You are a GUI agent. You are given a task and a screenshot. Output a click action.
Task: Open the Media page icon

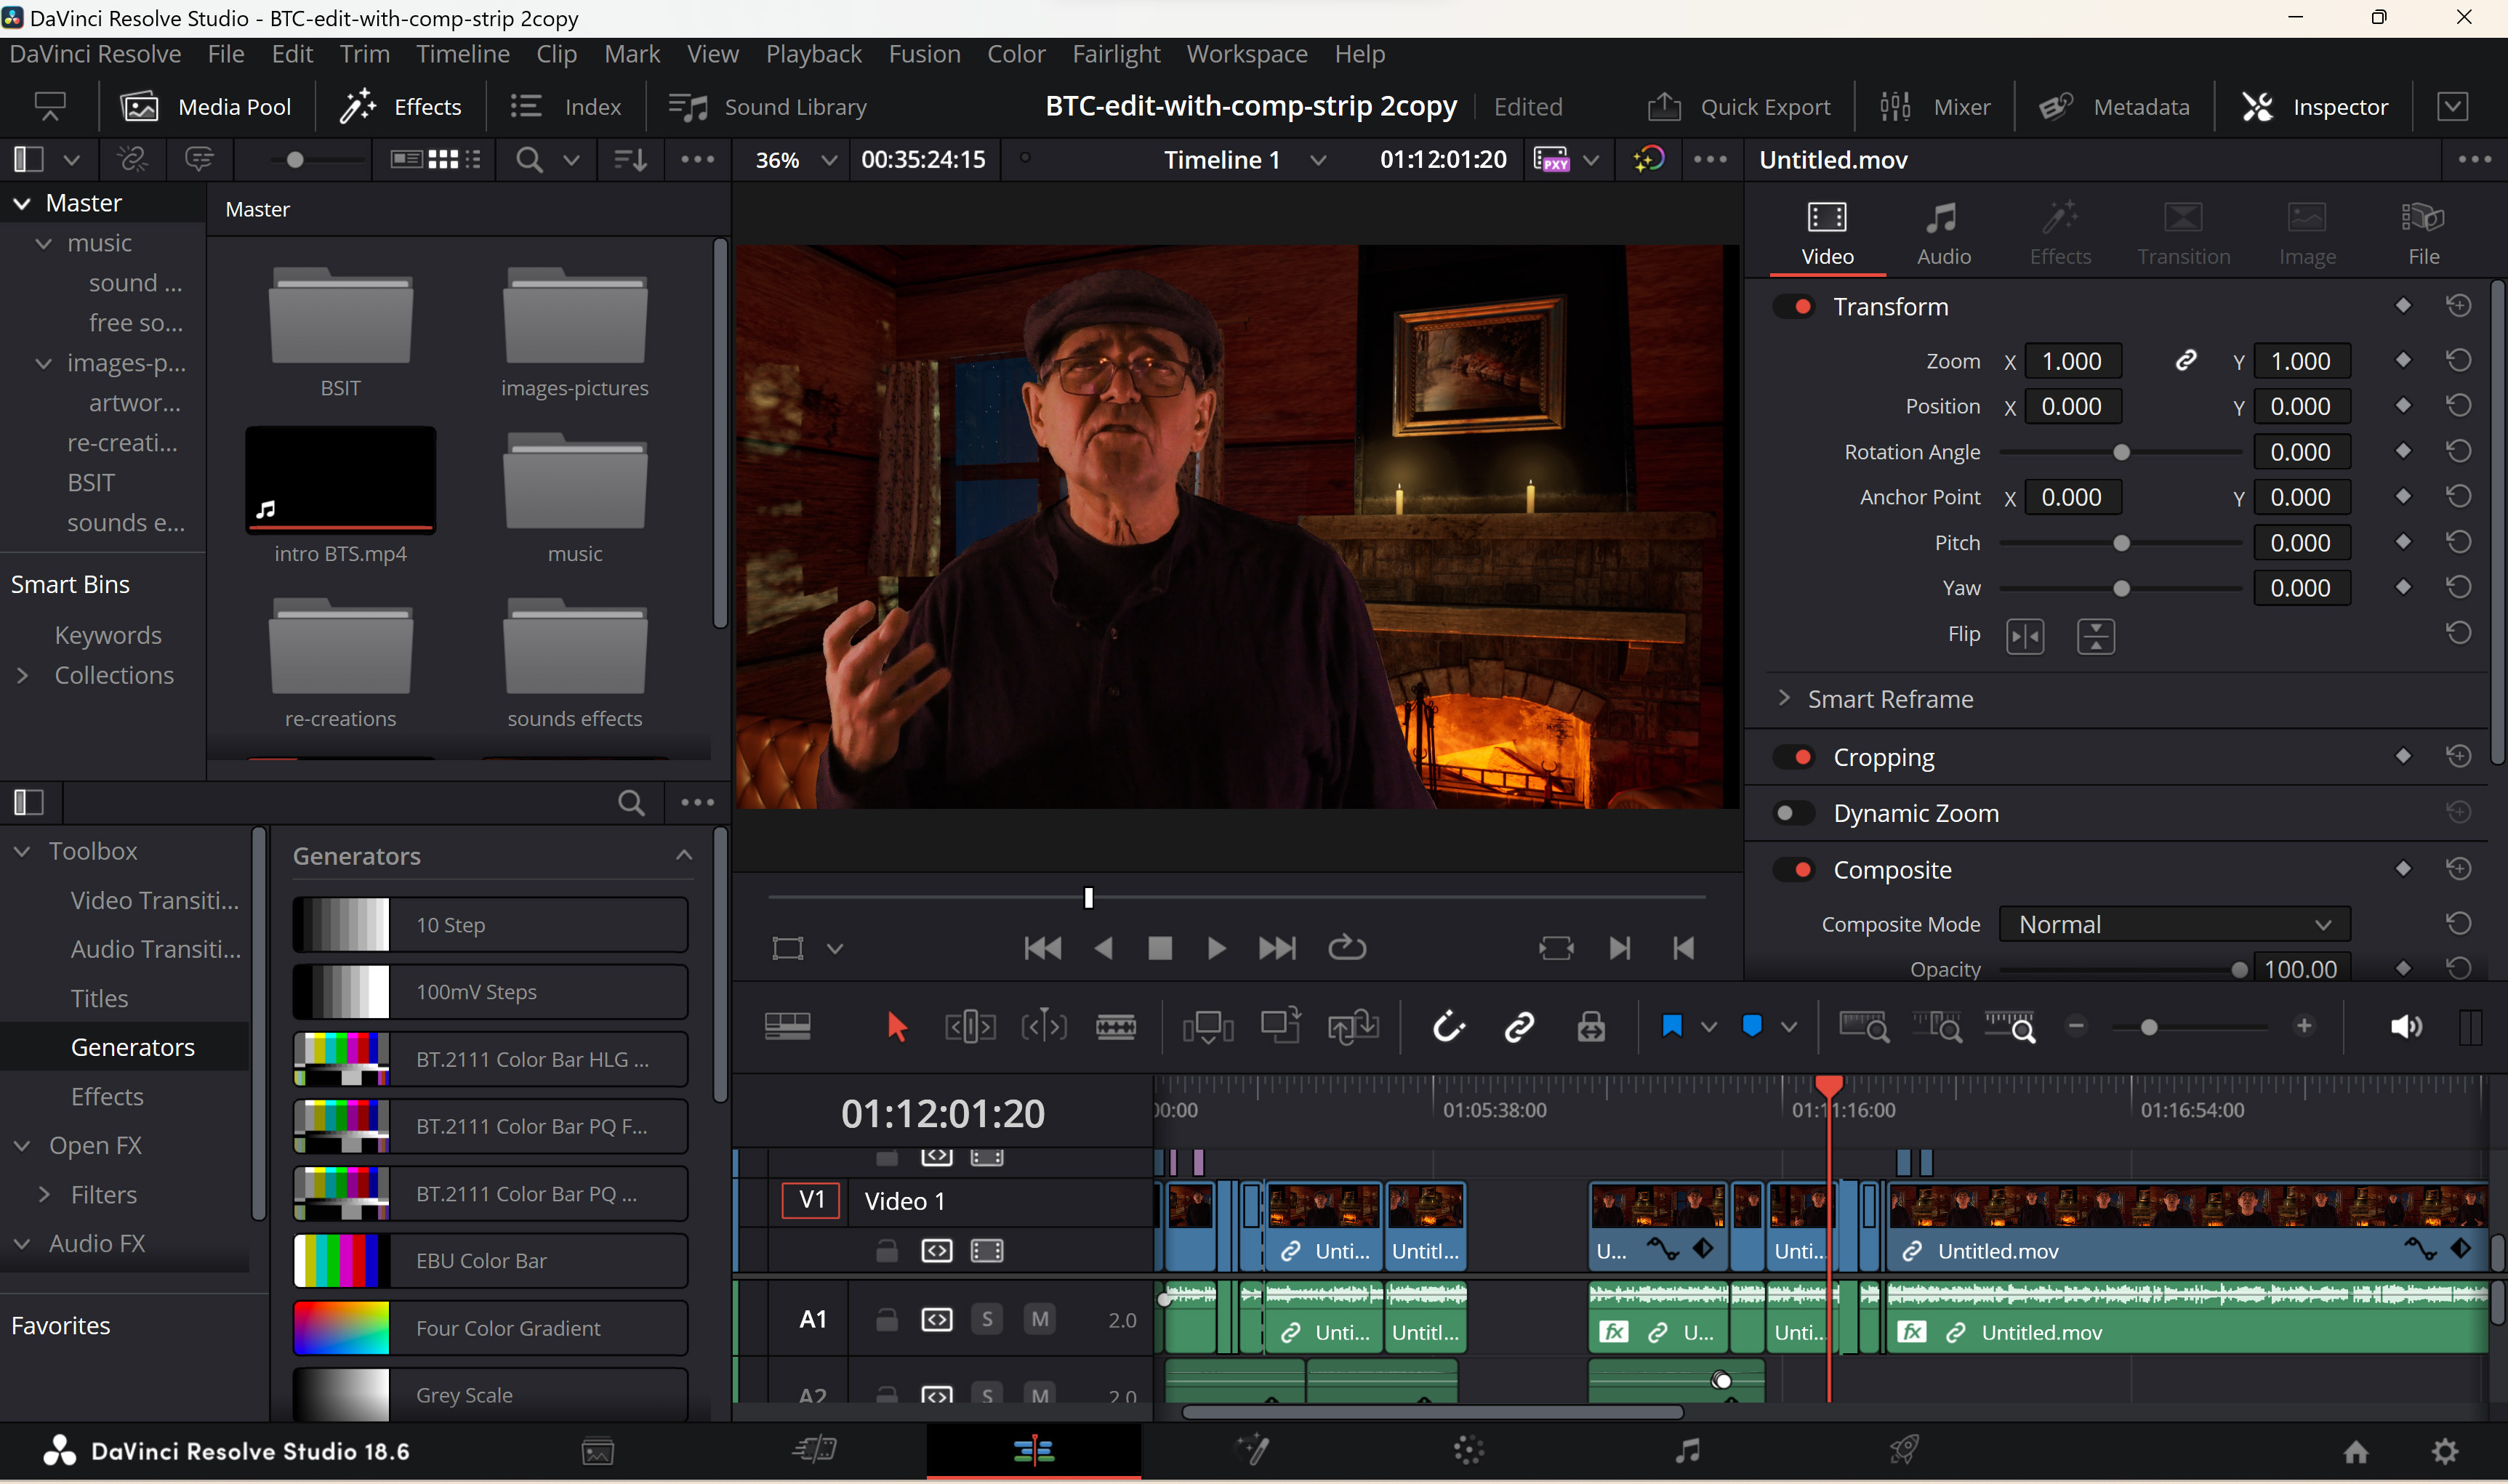598,1451
